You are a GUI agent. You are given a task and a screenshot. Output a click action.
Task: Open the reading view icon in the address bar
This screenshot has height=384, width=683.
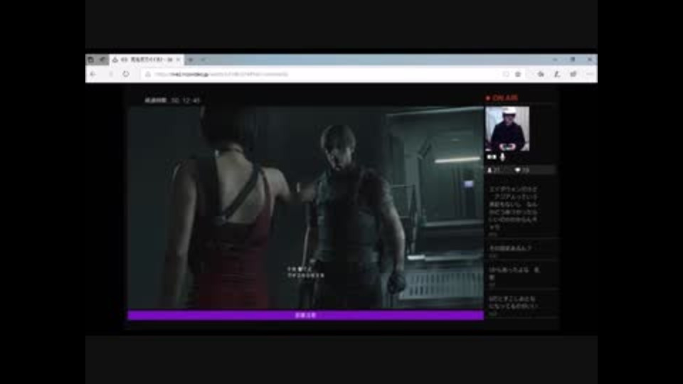point(506,75)
